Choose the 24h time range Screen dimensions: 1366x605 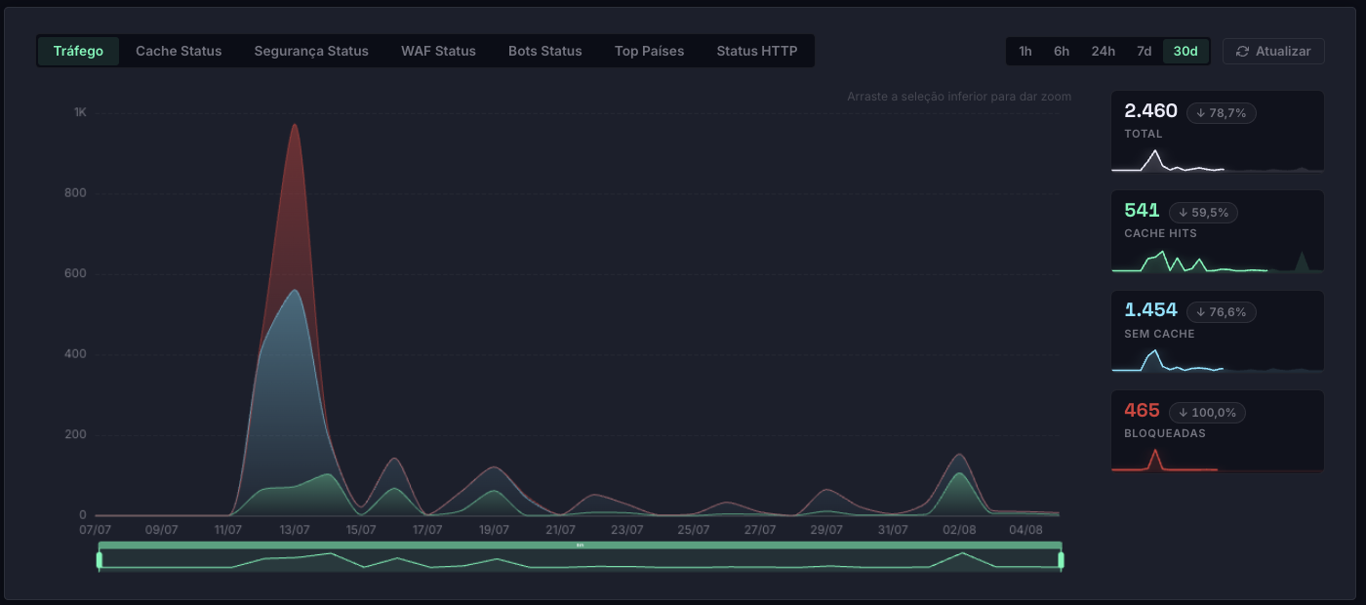point(1104,51)
